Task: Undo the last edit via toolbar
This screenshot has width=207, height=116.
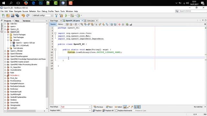Action: pyautogui.click(x=23, y=15)
